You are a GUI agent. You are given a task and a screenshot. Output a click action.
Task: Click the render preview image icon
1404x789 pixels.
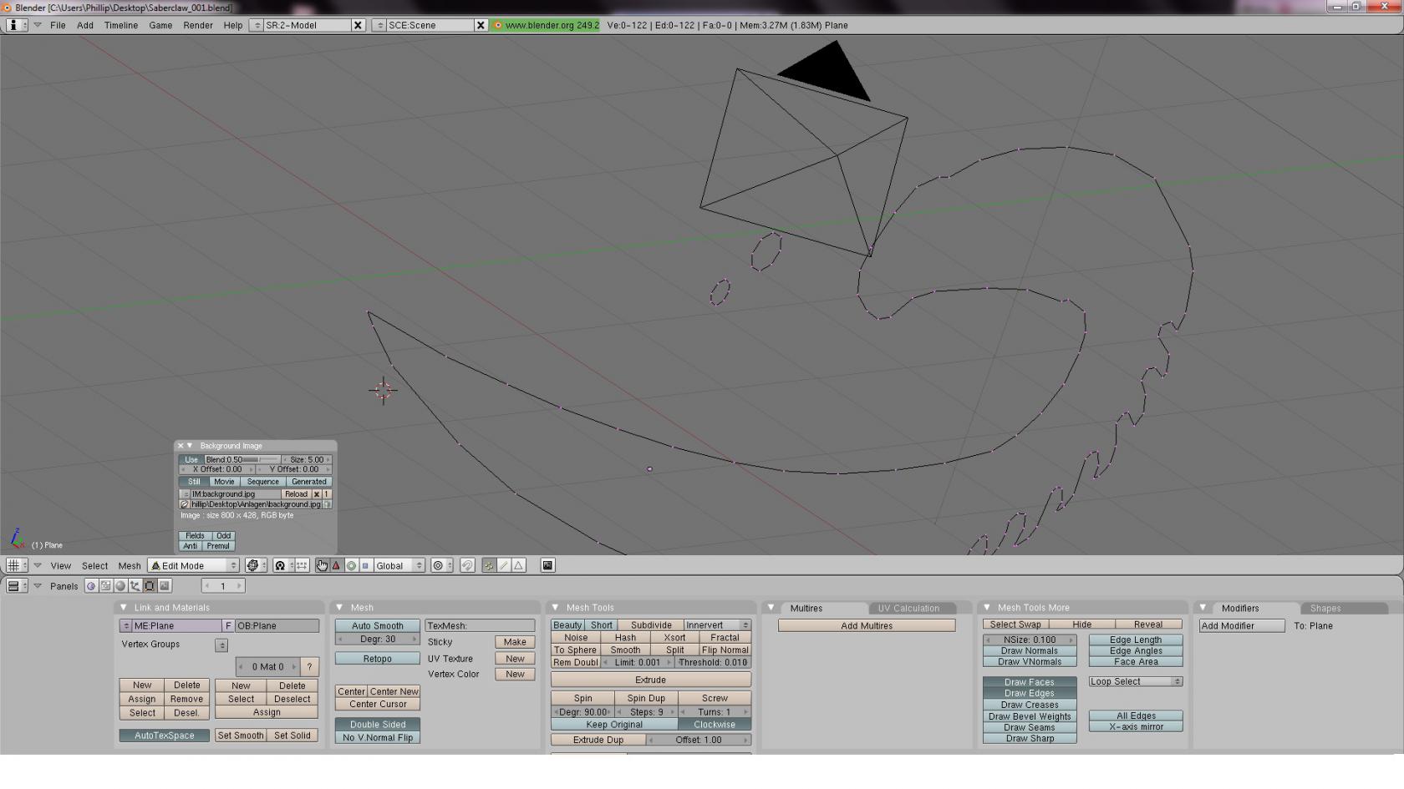[x=547, y=566]
